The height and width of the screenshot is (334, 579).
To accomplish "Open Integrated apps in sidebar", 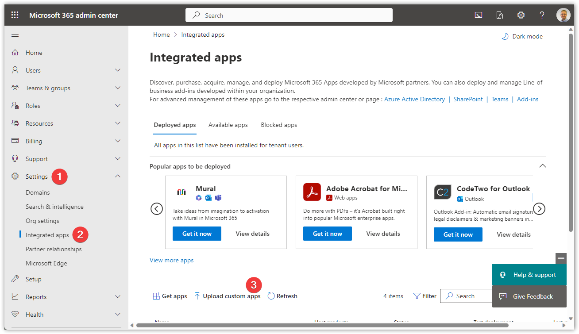I will click(47, 235).
